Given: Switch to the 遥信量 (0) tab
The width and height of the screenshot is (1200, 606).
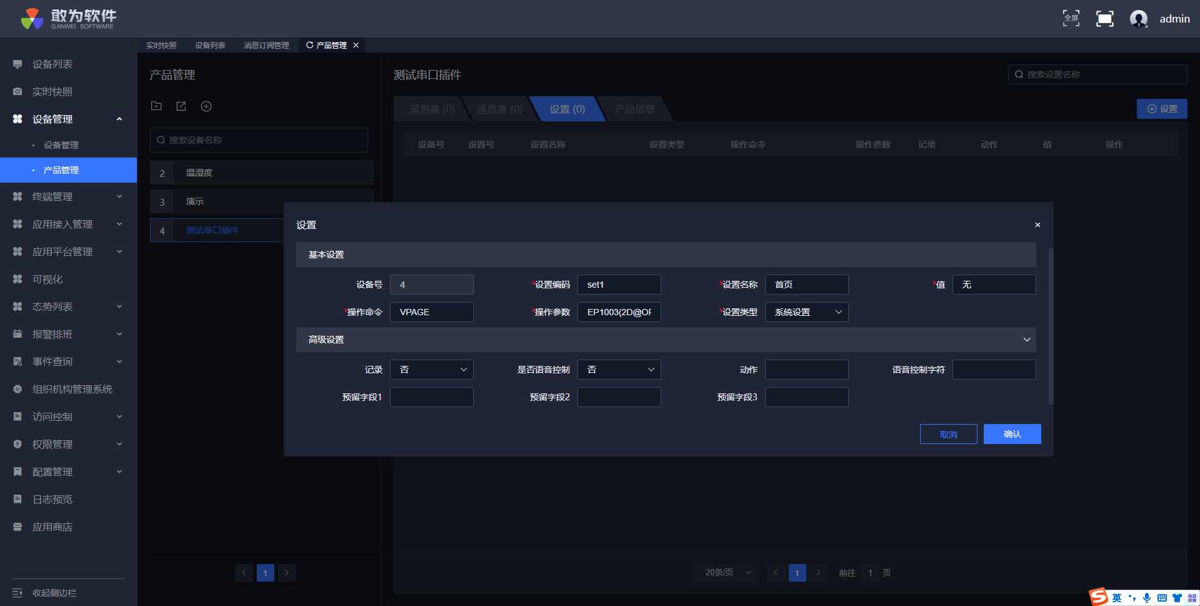Looking at the screenshot, I should 499,109.
